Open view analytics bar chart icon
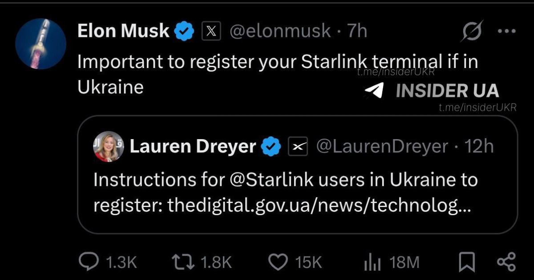 [372, 262]
